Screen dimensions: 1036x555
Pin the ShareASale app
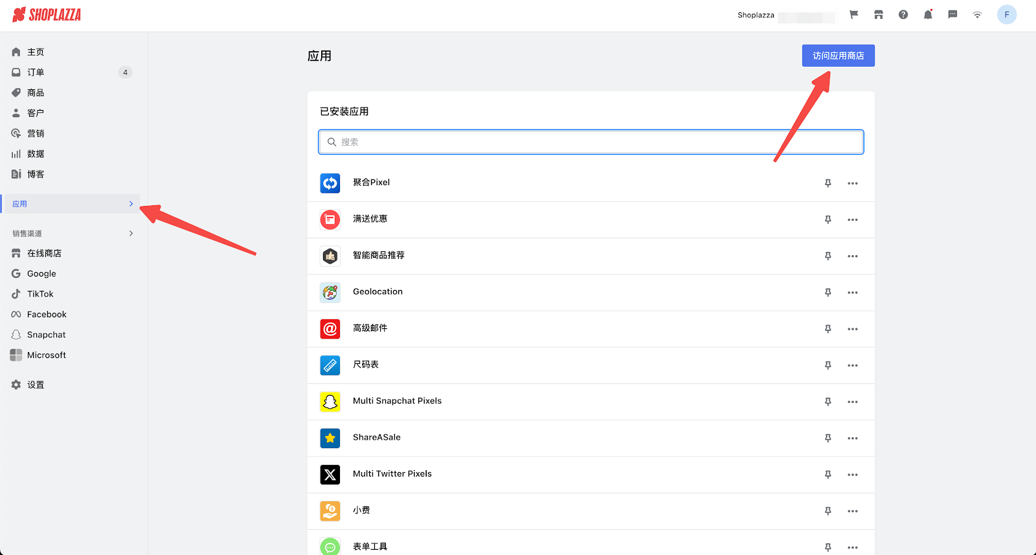(828, 438)
